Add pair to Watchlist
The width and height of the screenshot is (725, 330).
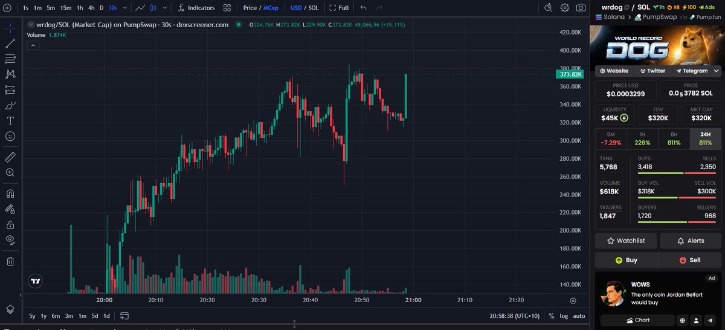click(626, 241)
